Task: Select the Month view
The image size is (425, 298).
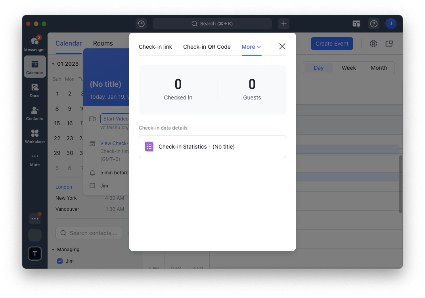Action: 379,68
